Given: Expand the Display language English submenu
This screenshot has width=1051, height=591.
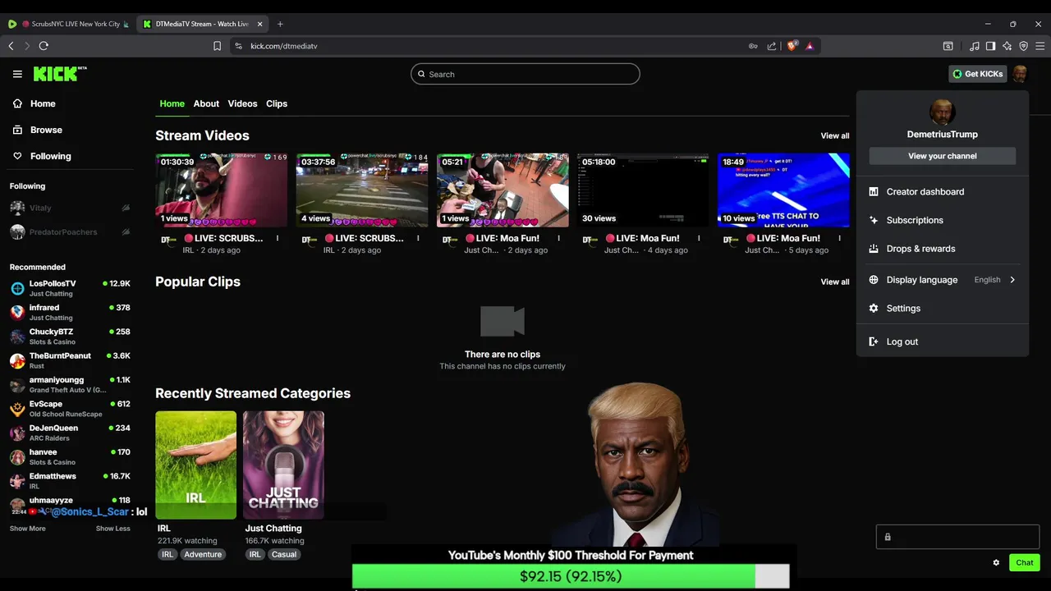Looking at the screenshot, I should 942,280.
